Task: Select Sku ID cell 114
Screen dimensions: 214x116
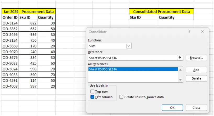Action: tap(28, 80)
